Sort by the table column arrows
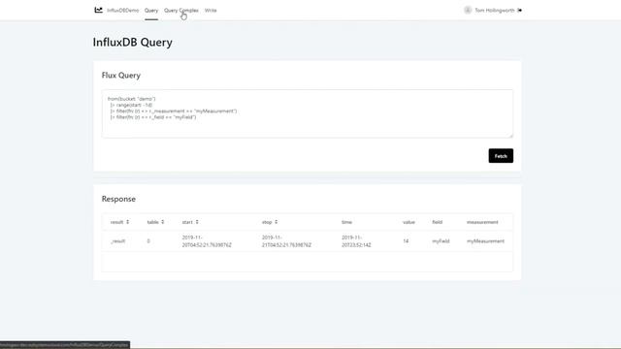 (x=162, y=222)
